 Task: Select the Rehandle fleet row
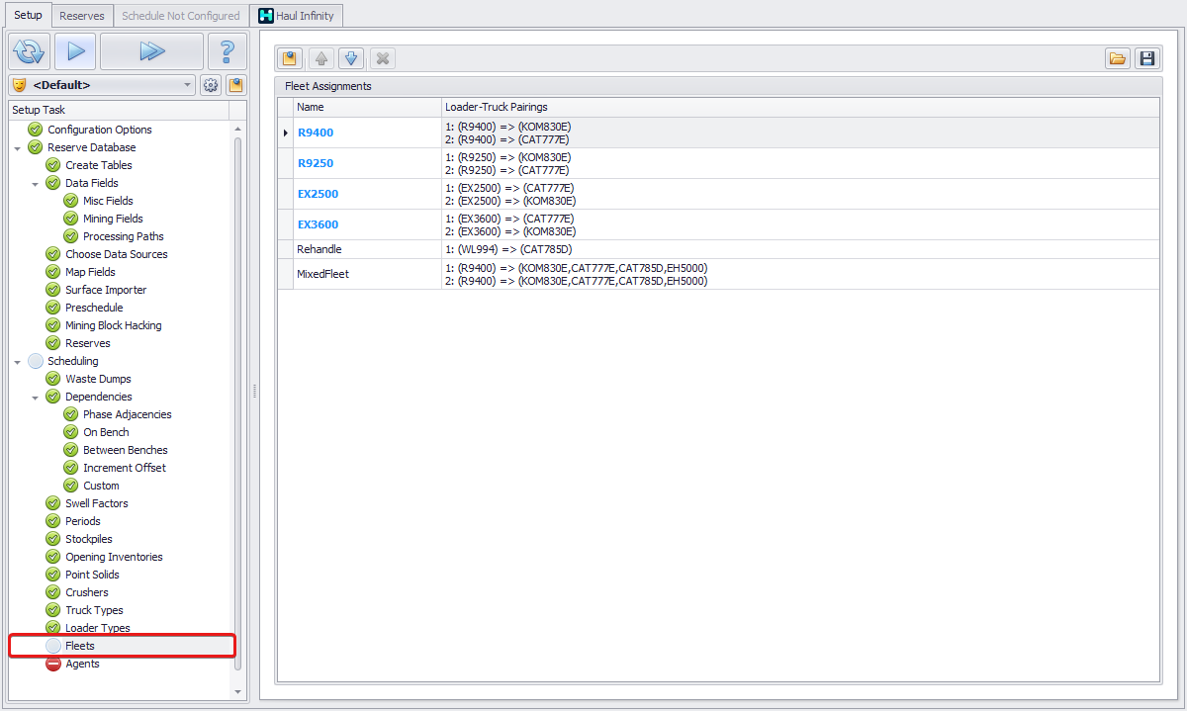(718, 249)
